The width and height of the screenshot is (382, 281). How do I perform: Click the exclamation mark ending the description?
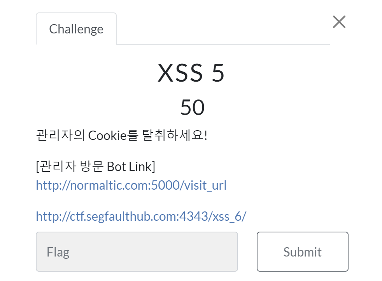coord(206,135)
